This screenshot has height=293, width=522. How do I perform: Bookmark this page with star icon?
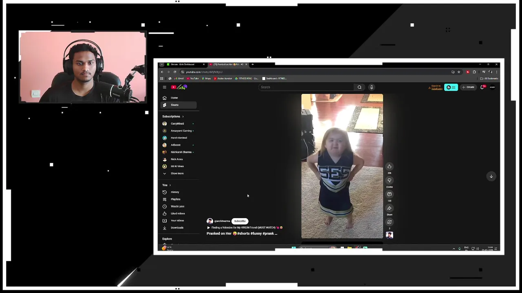click(459, 72)
